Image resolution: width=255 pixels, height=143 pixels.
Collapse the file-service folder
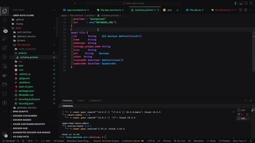[24, 45]
